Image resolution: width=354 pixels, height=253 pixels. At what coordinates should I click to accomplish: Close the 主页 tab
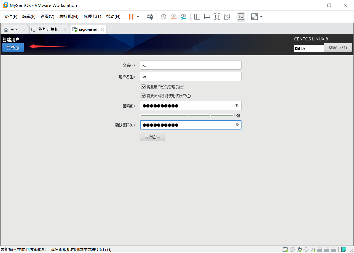[x=24, y=30]
